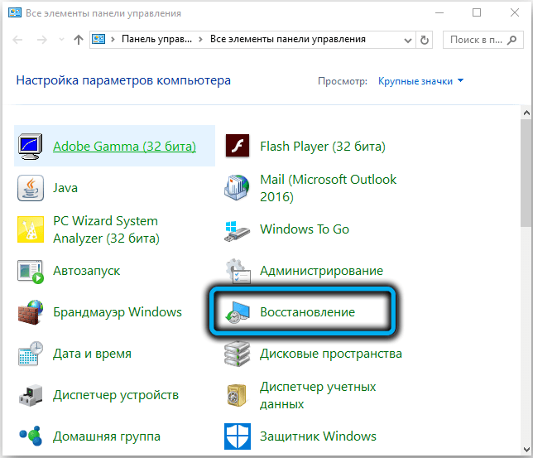Expand the chevron after Панель управ... breadcrumb

pyautogui.click(x=200, y=40)
